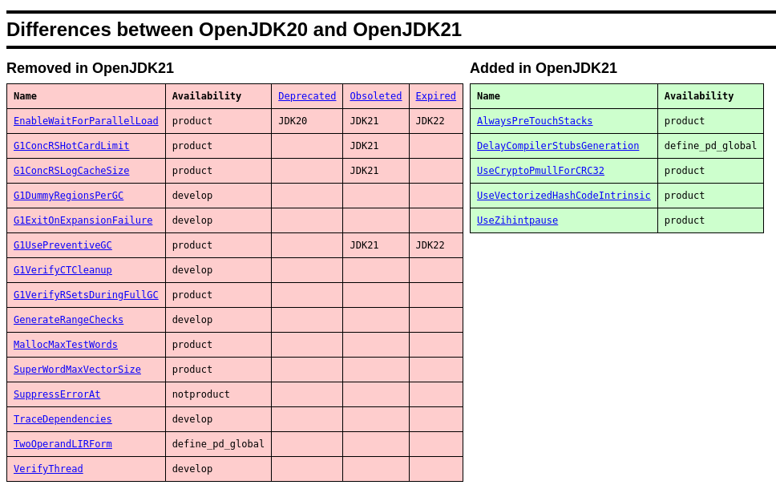Click the 'Removed in OpenJDK21' heading
The image size is (776, 485).
pyautogui.click(x=90, y=68)
